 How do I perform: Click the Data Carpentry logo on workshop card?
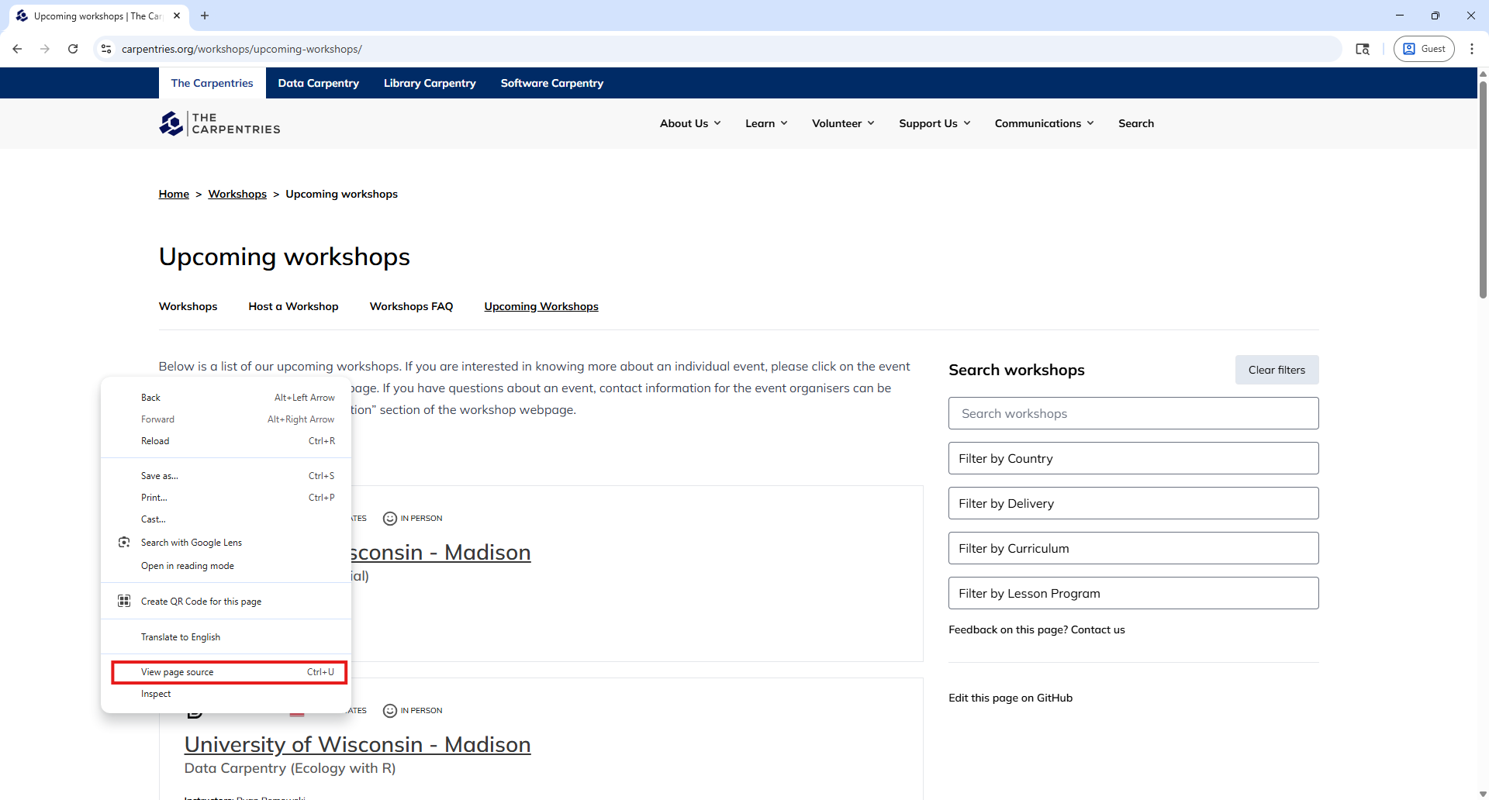click(x=195, y=711)
